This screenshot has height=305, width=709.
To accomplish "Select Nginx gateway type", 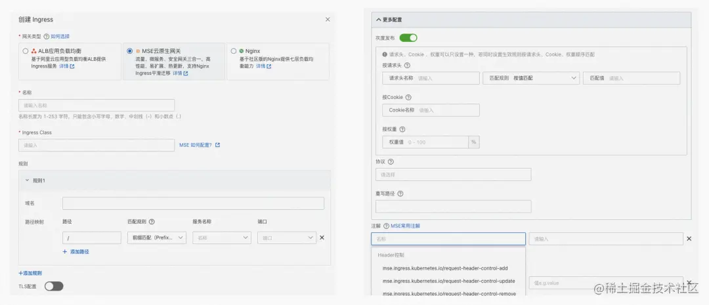I will (233, 51).
